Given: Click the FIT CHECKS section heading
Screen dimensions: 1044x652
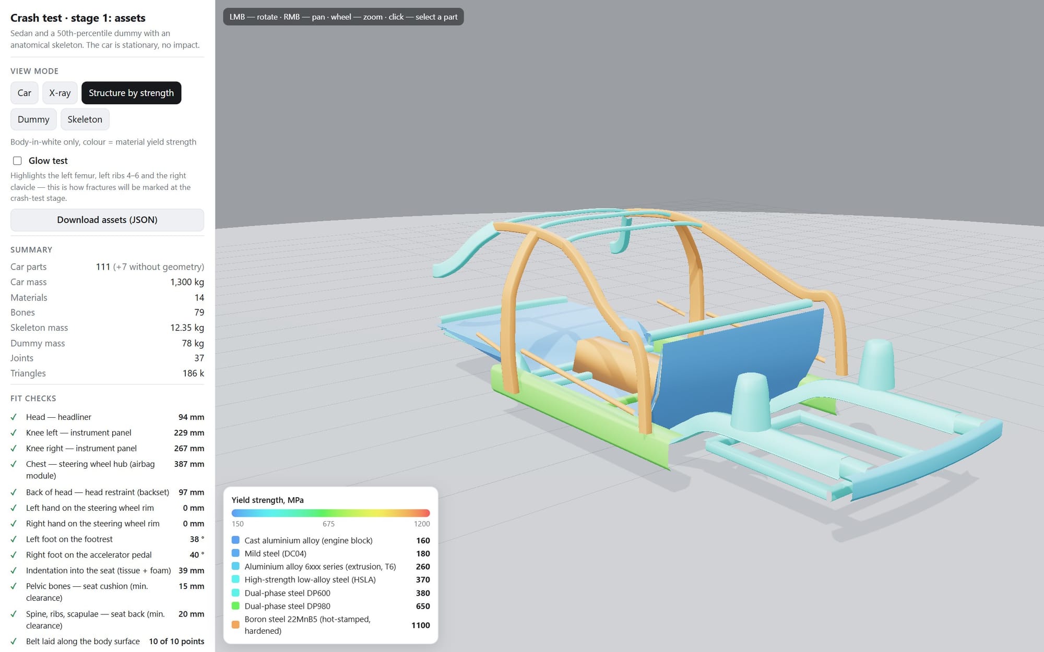Looking at the screenshot, I should (33, 399).
